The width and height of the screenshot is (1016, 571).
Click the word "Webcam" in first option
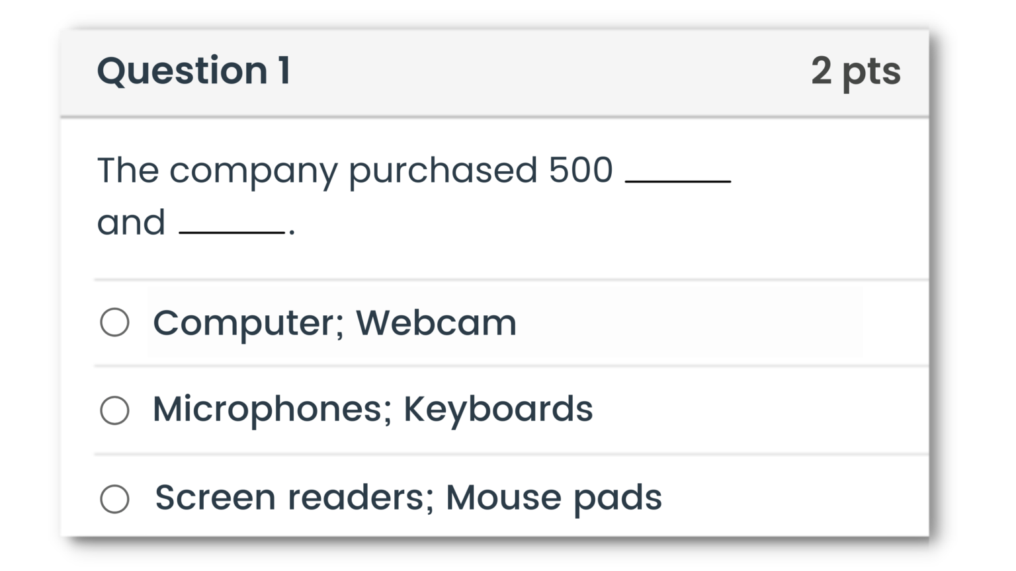click(436, 323)
